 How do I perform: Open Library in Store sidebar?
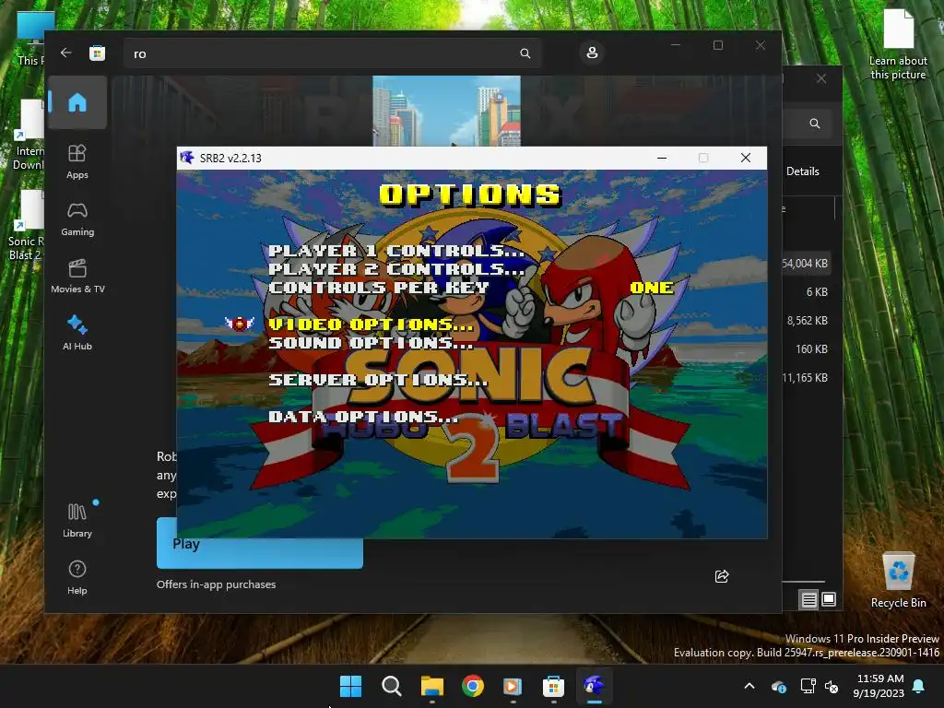[x=77, y=520]
